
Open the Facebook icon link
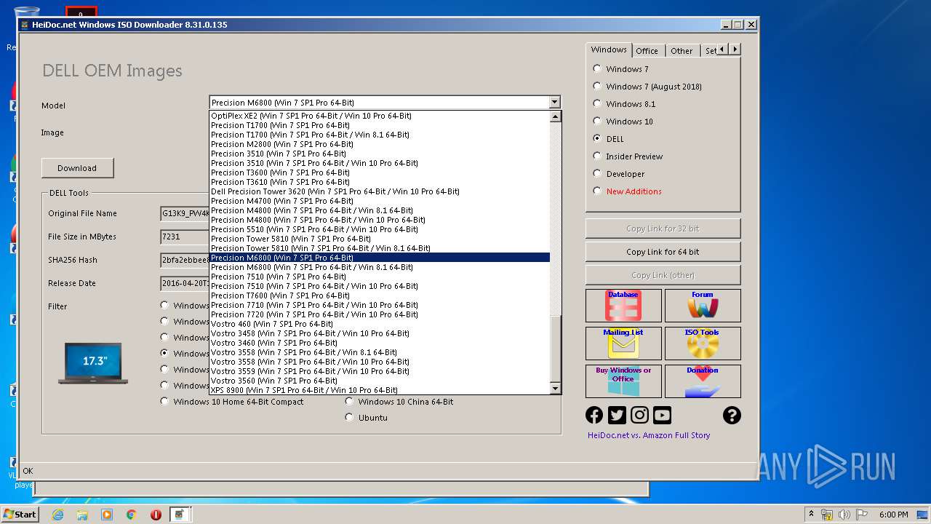(x=594, y=415)
